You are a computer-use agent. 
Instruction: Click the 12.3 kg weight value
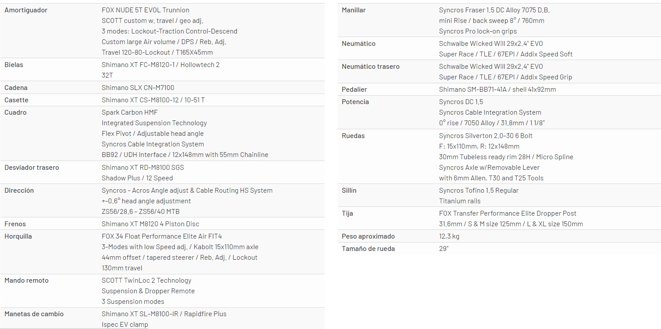pos(449,236)
